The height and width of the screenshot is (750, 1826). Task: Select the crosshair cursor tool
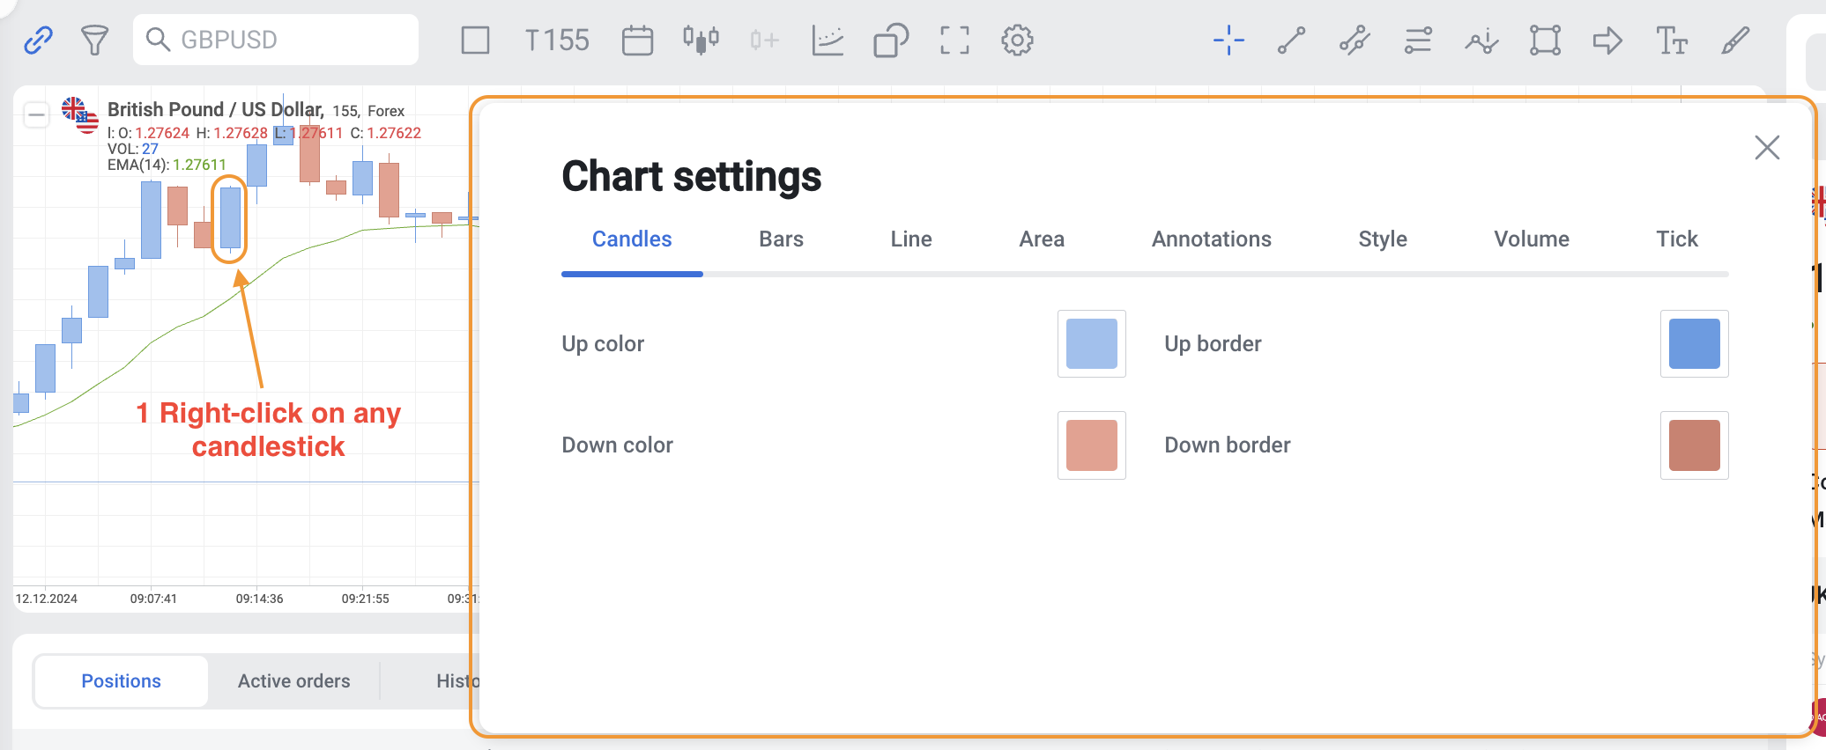click(1228, 40)
